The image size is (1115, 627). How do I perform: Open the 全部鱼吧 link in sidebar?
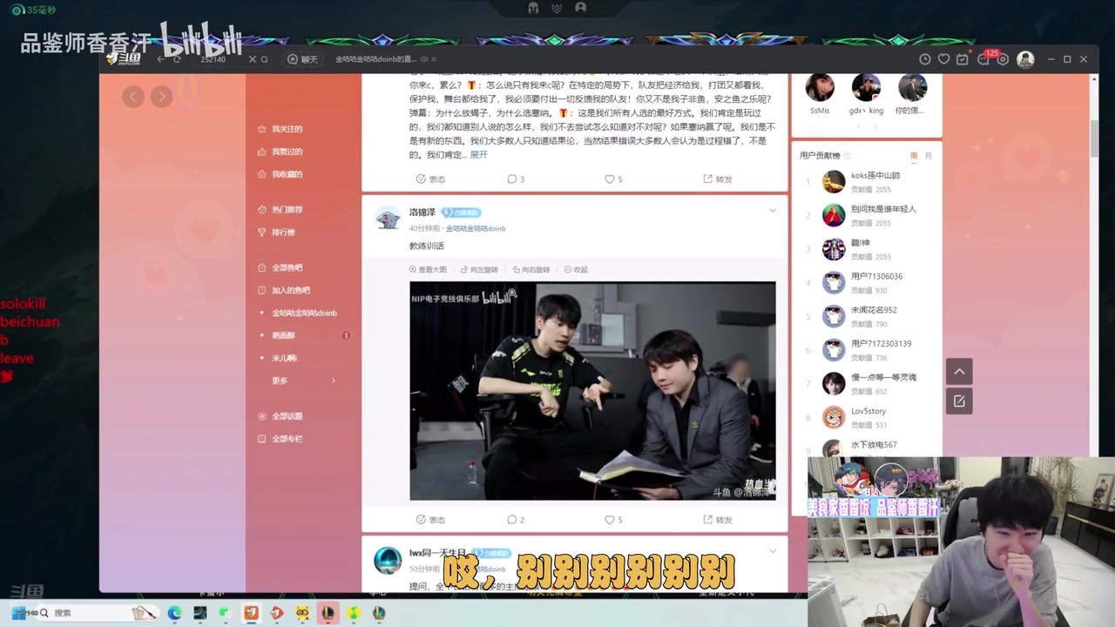pos(287,267)
